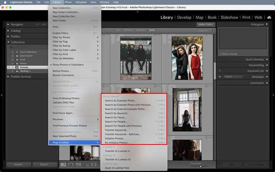
Task: Click the Export button
Action: tap(45, 164)
